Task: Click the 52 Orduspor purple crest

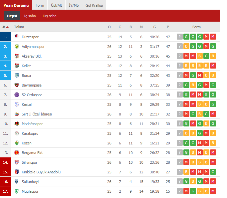Action: [x=17, y=95]
